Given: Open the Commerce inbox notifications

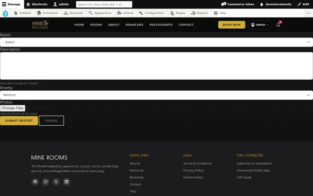Looking at the screenshot, I should point(237,4).
